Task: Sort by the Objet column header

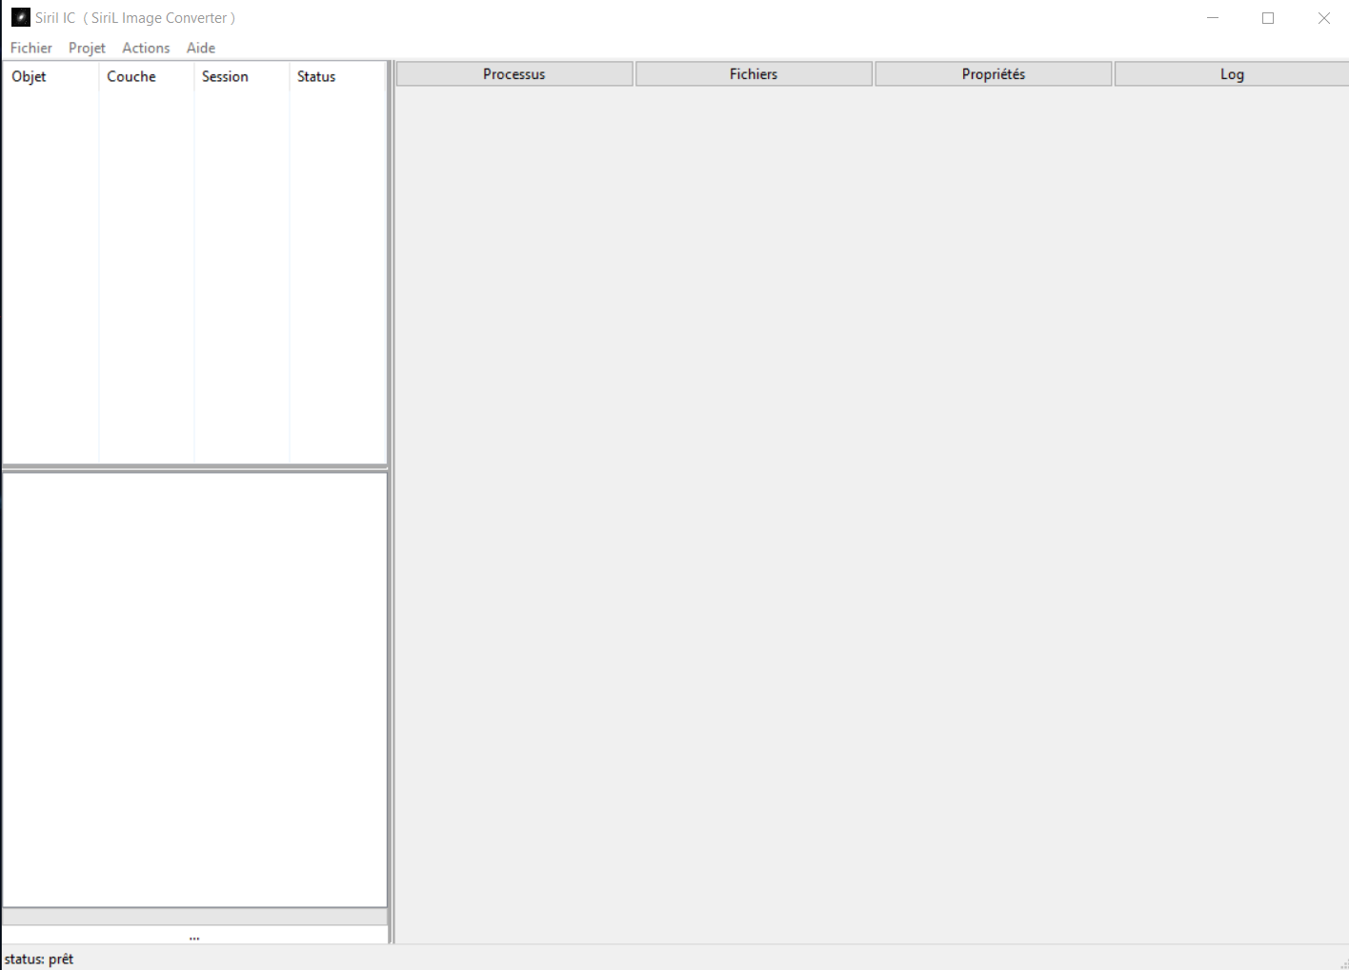Action: click(x=51, y=76)
